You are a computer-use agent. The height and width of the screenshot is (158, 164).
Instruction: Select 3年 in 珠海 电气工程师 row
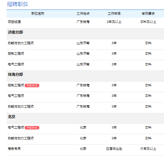[114, 96]
